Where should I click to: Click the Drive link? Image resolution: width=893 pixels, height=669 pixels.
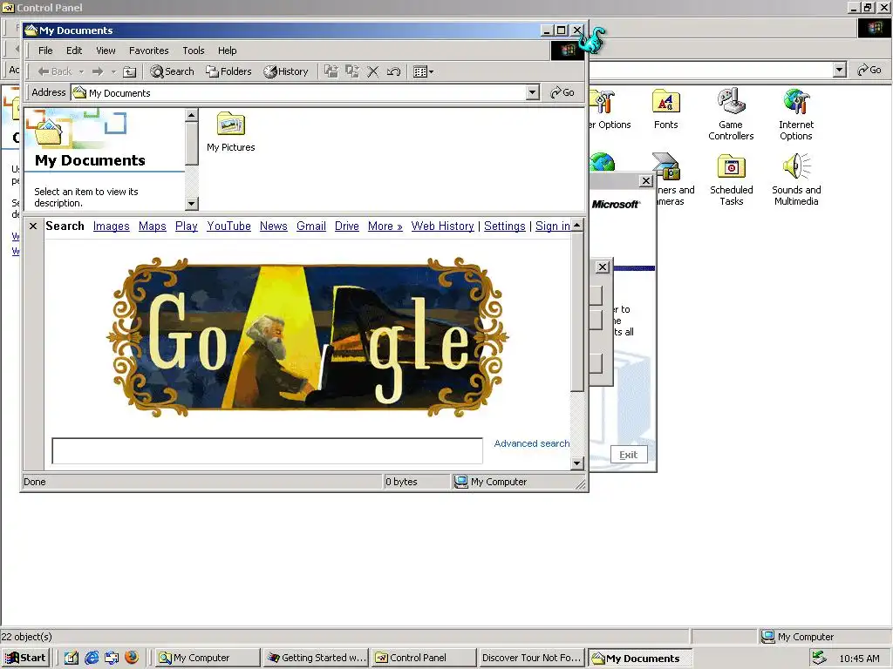[x=347, y=226]
